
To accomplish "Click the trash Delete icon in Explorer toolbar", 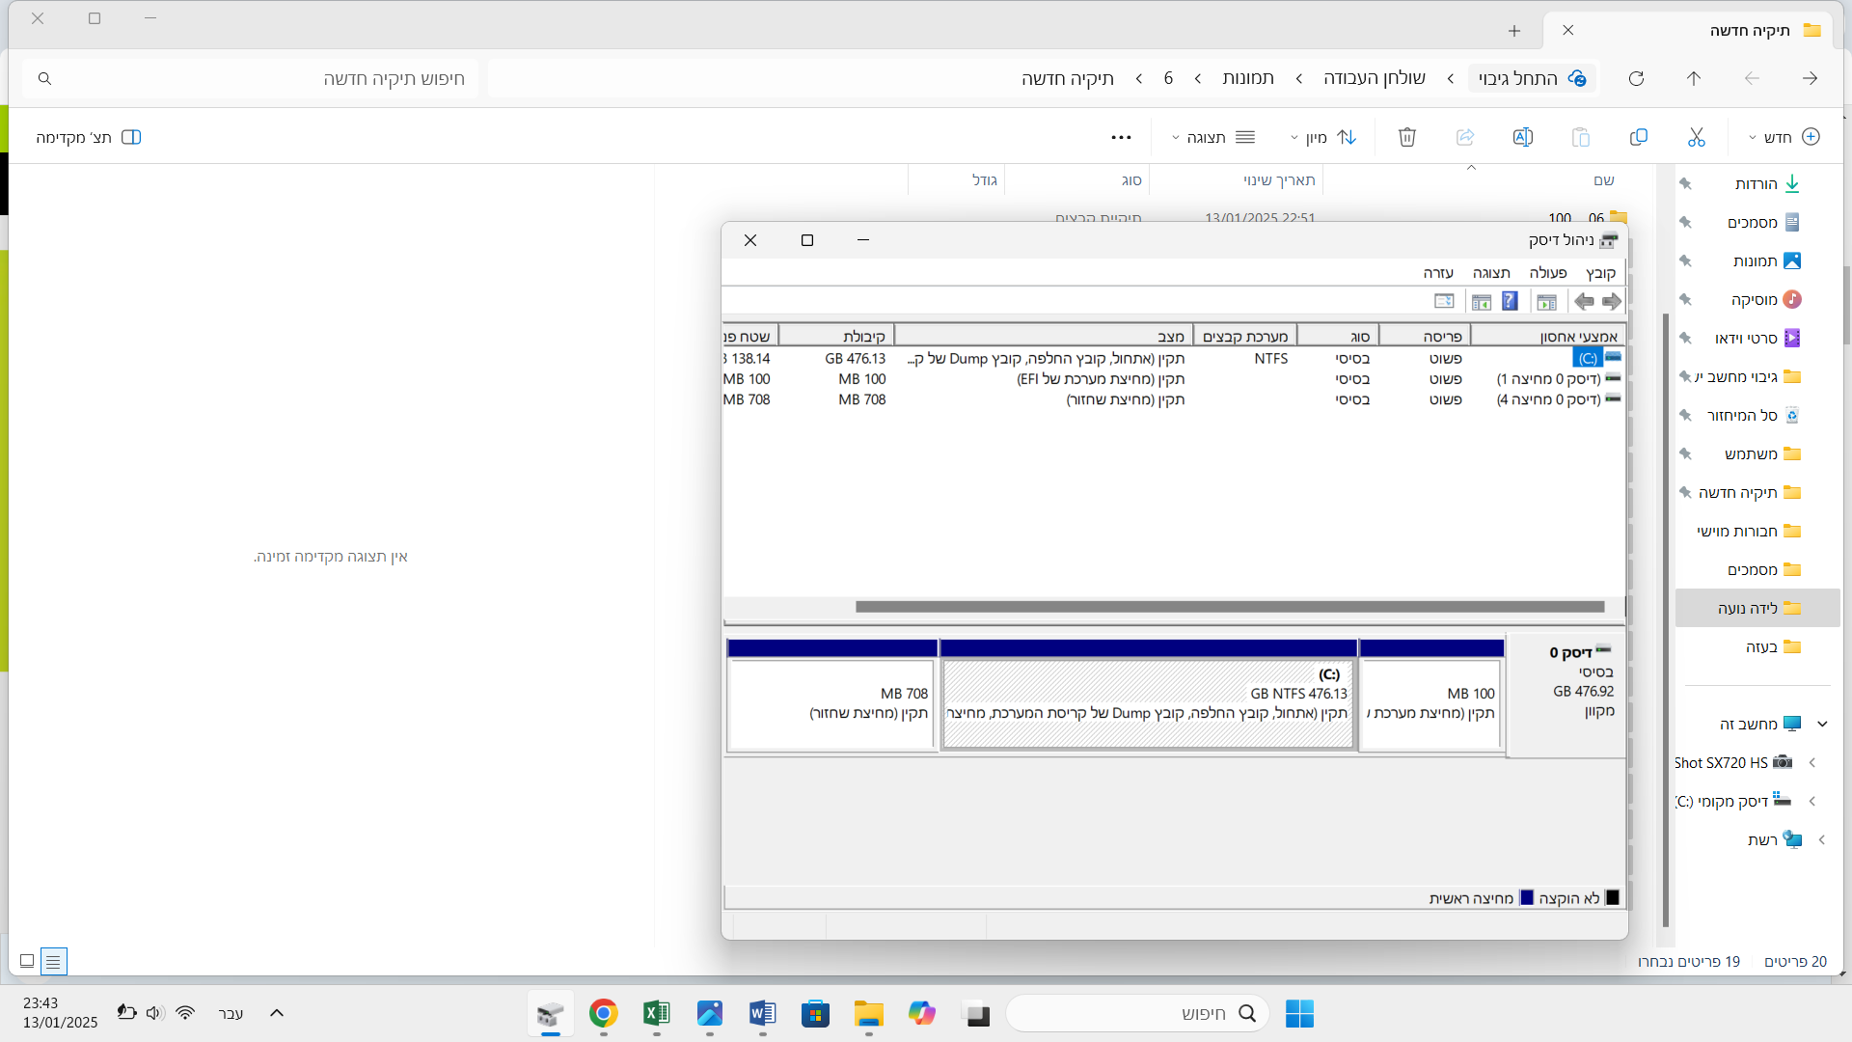I will pos(1407,137).
